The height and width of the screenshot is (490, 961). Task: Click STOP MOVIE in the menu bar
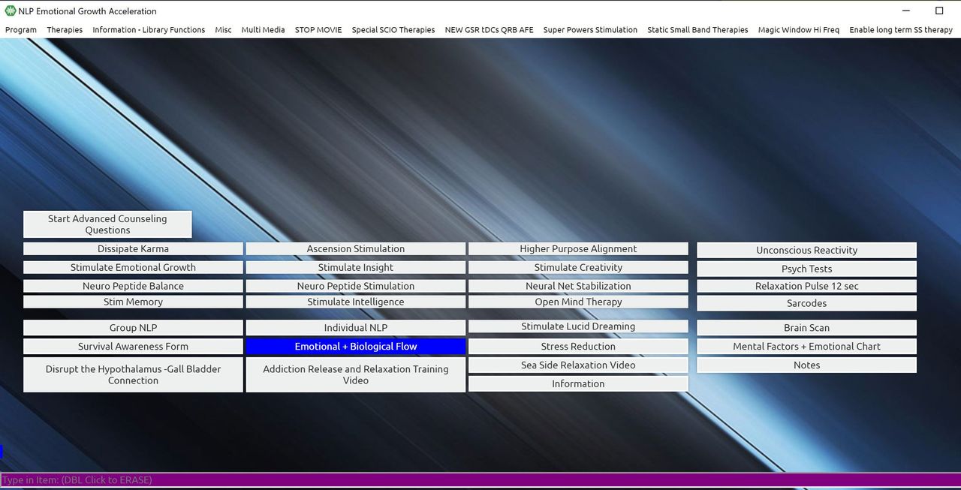coord(318,30)
